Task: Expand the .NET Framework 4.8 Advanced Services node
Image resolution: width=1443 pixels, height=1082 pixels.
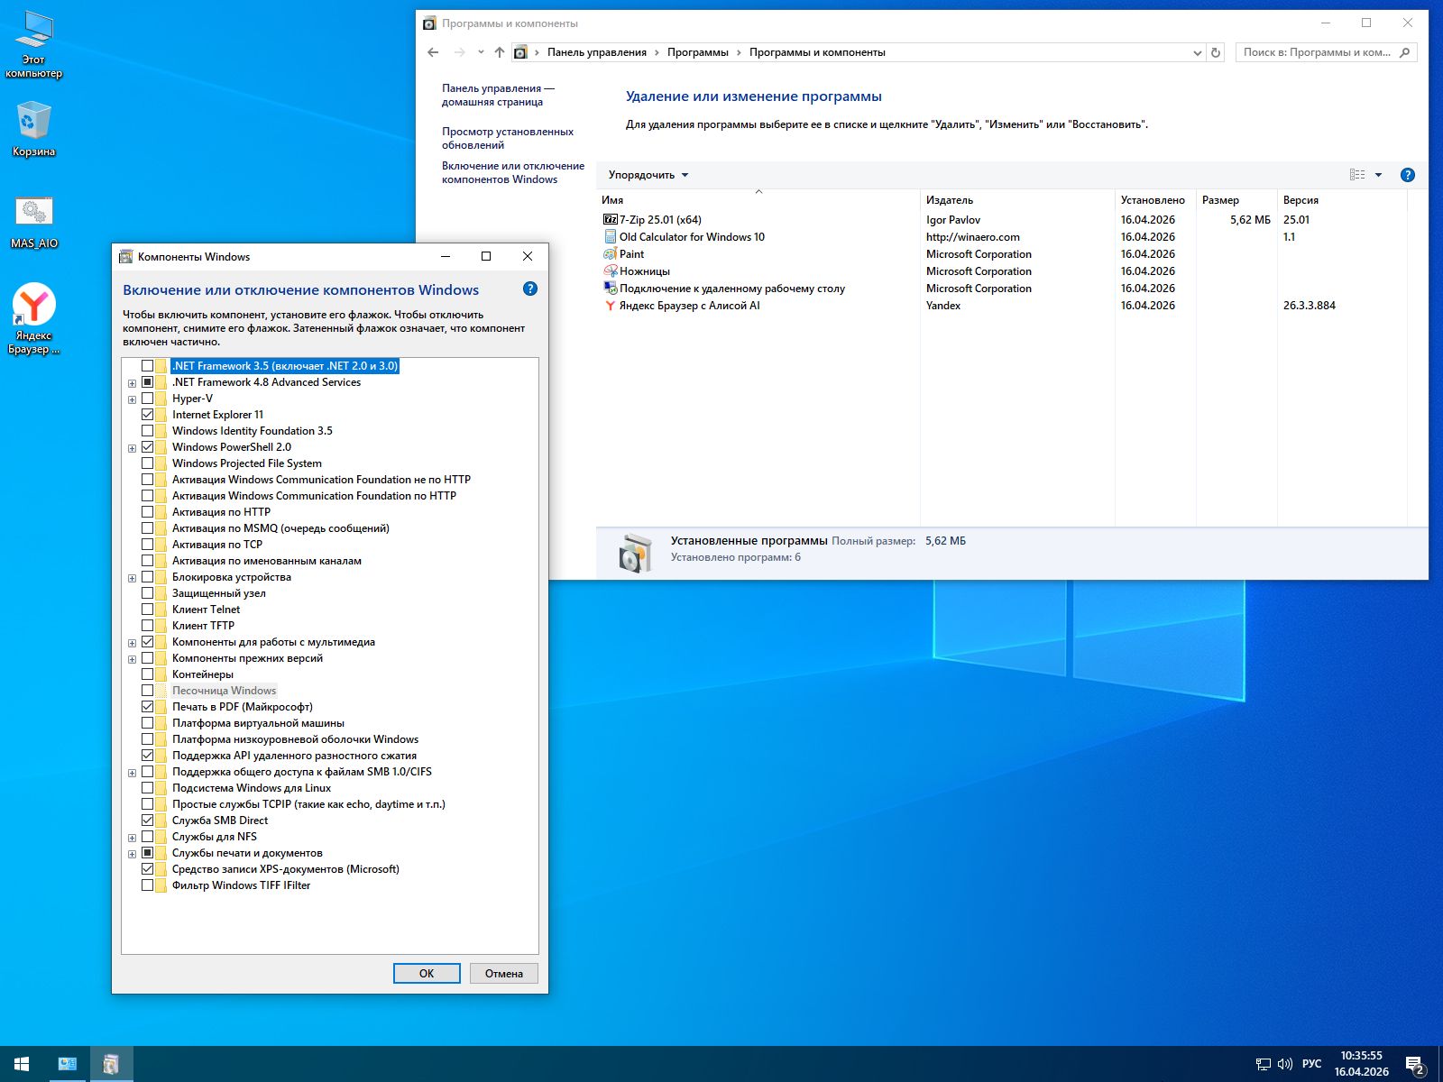Action: (x=133, y=383)
